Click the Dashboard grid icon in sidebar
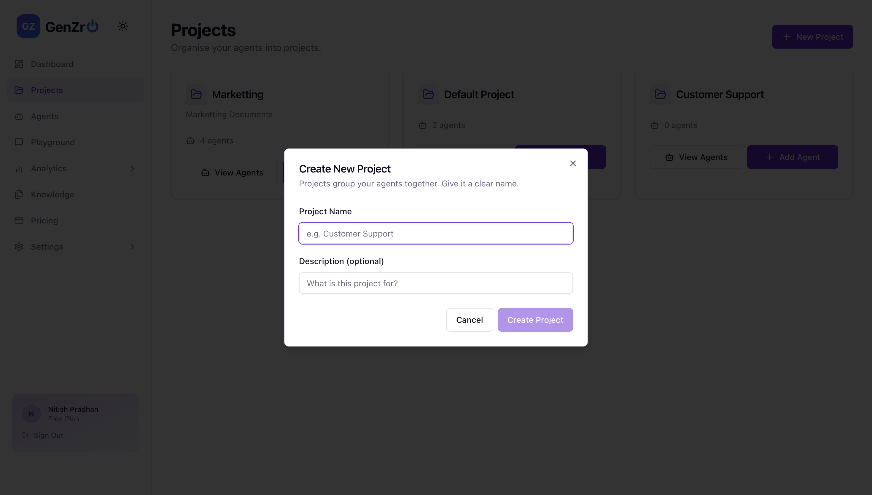 pyautogui.click(x=19, y=64)
